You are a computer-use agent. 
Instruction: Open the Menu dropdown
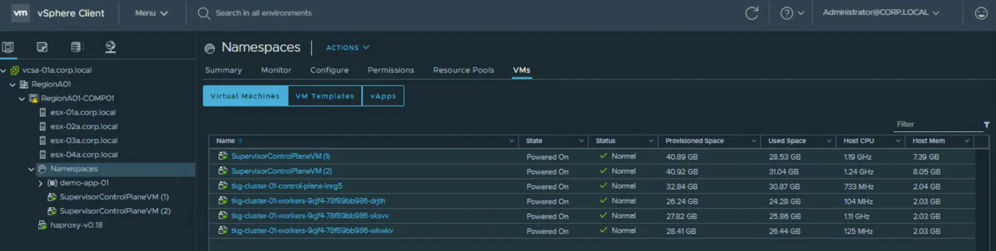point(152,13)
